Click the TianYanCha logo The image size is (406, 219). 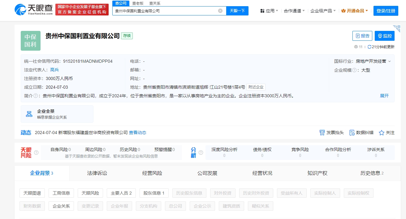[34, 10]
